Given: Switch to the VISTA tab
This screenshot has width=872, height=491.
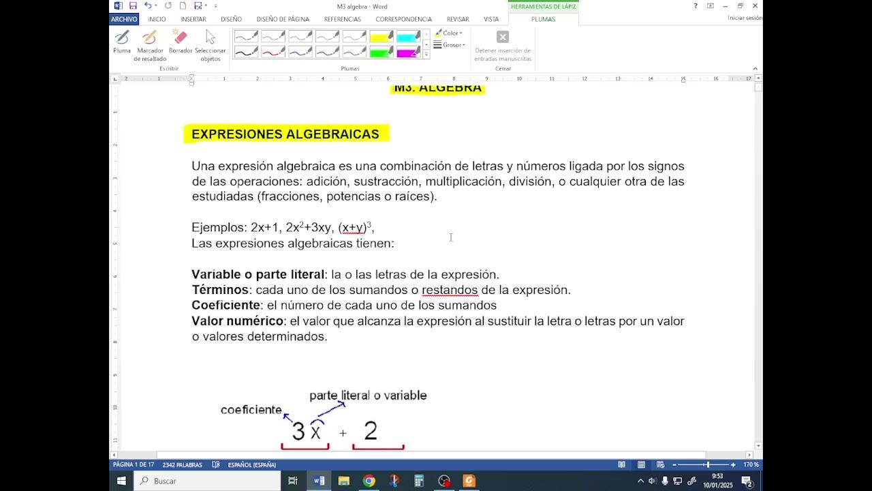Looking at the screenshot, I should pyautogui.click(x=491, y=19).
